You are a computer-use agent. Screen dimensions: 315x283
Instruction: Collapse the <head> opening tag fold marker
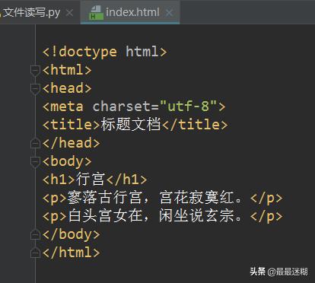pyautogui.click(x=35, y=89)
